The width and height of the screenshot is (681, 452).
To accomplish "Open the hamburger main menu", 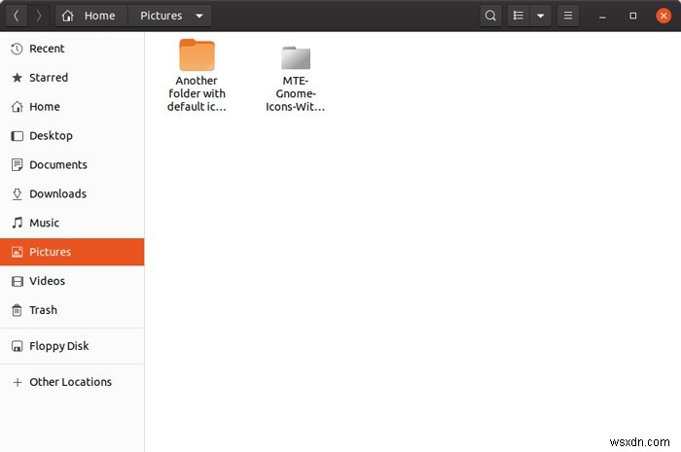I will click(567, 16).
